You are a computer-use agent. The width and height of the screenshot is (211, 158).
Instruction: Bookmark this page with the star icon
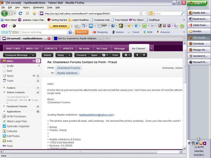pos(141,13)
